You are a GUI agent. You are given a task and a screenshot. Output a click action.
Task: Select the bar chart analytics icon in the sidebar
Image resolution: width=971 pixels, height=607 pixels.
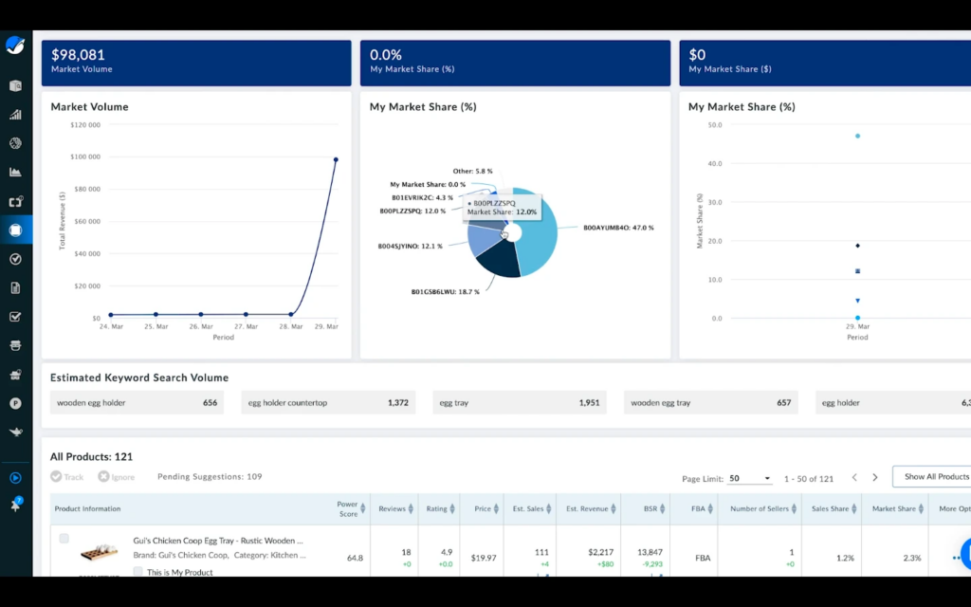click(15, 114)
